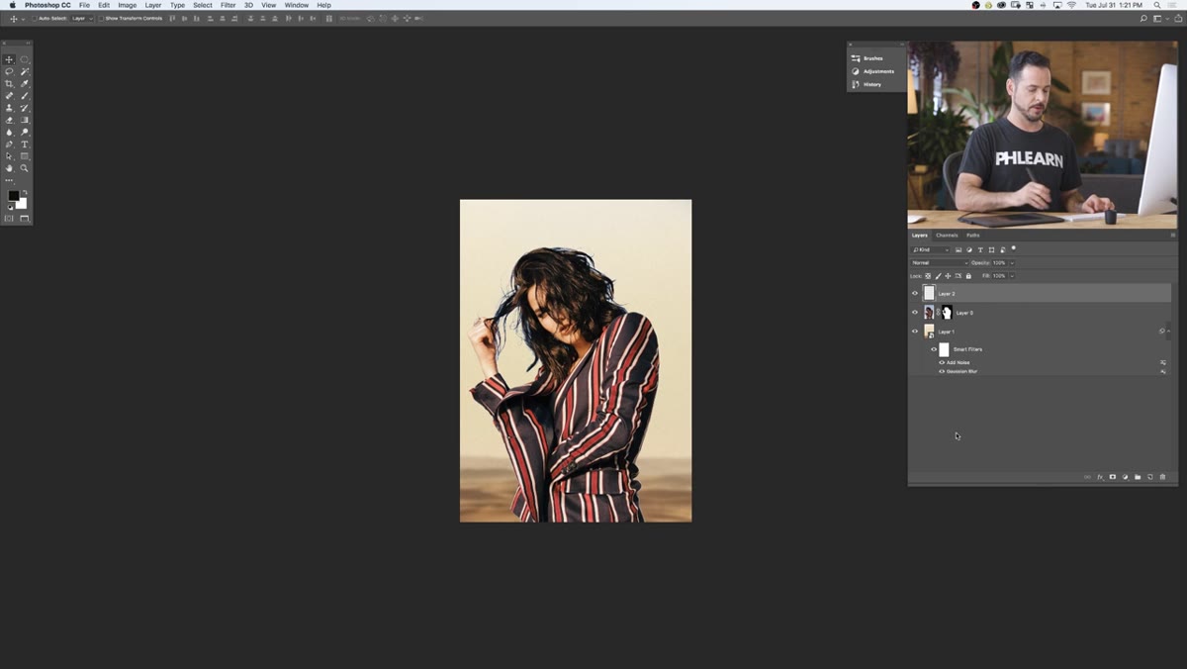1187x669 pixels.
Task: Open the Filter menu
Action: [228, 5]
